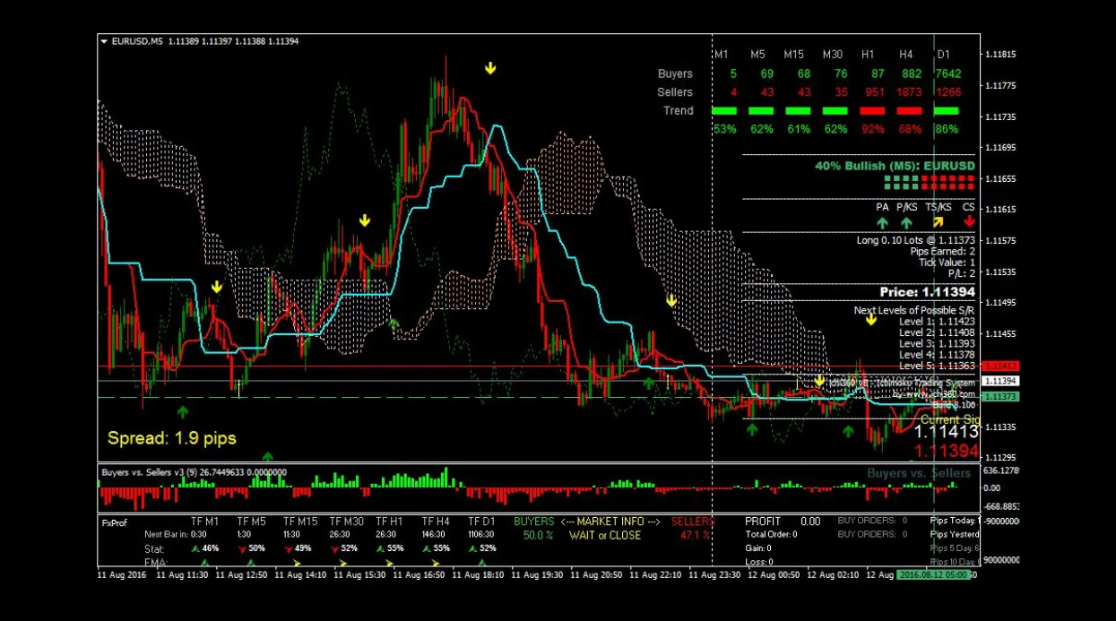Click the green PA up arrow
Viewport: 1116px width, 621px height.
883,222
